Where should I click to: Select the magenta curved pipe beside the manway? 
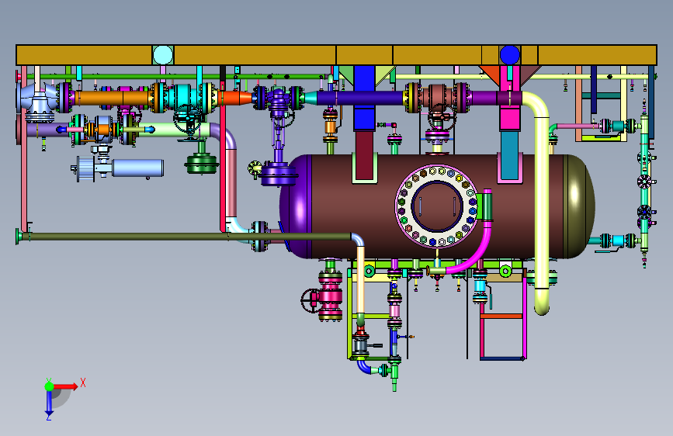pos(477,251)
